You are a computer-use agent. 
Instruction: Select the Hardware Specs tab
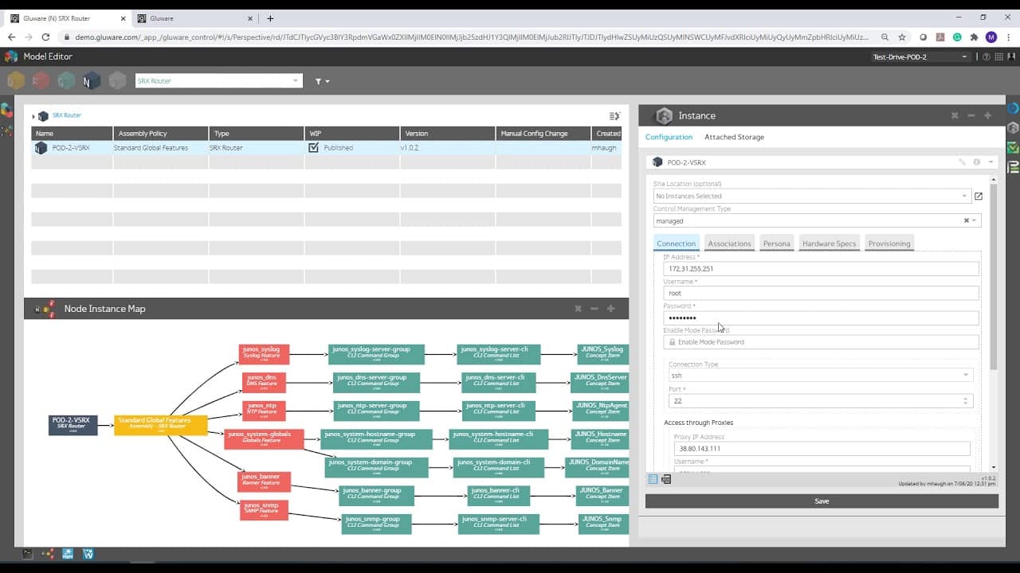pyautogui.click(x=830, y=244)
